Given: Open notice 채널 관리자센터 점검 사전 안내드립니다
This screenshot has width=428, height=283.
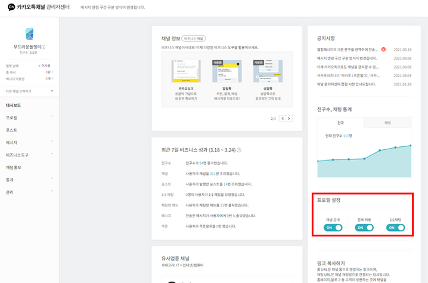Looking at the screenshot, I should point(346,84).
